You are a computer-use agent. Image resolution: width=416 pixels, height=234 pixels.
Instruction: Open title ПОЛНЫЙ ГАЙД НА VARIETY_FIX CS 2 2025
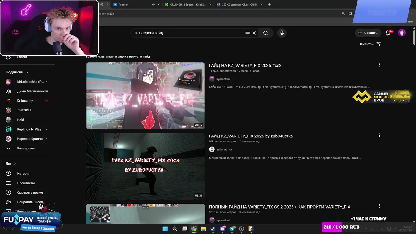279,207
